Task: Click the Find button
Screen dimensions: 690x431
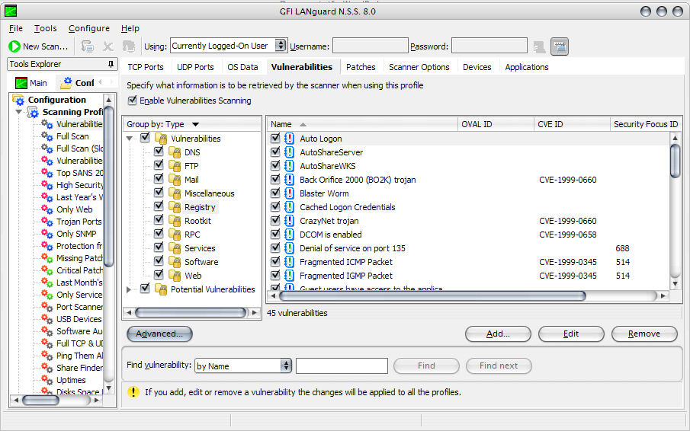Action: pyautogui.click(x=426, y=366)
